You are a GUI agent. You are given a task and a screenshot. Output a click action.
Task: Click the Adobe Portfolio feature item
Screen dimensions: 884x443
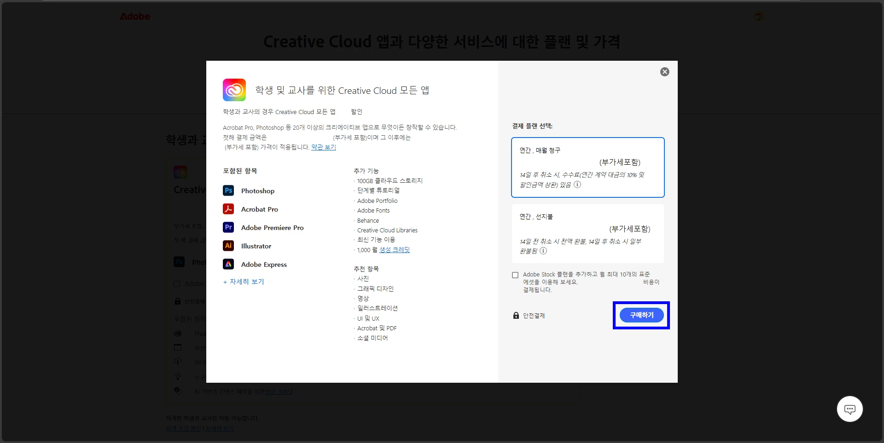[377, 201]
